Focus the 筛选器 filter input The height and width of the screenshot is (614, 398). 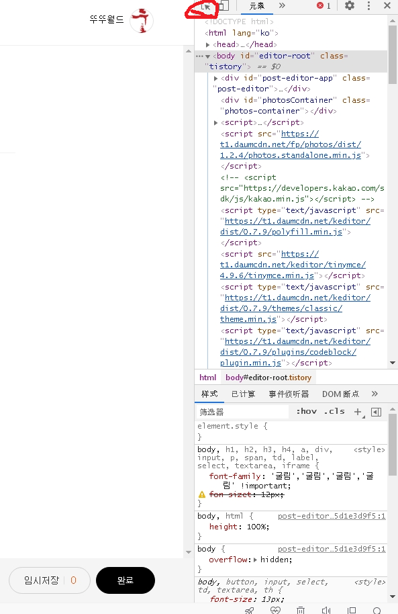pos(242,412)
